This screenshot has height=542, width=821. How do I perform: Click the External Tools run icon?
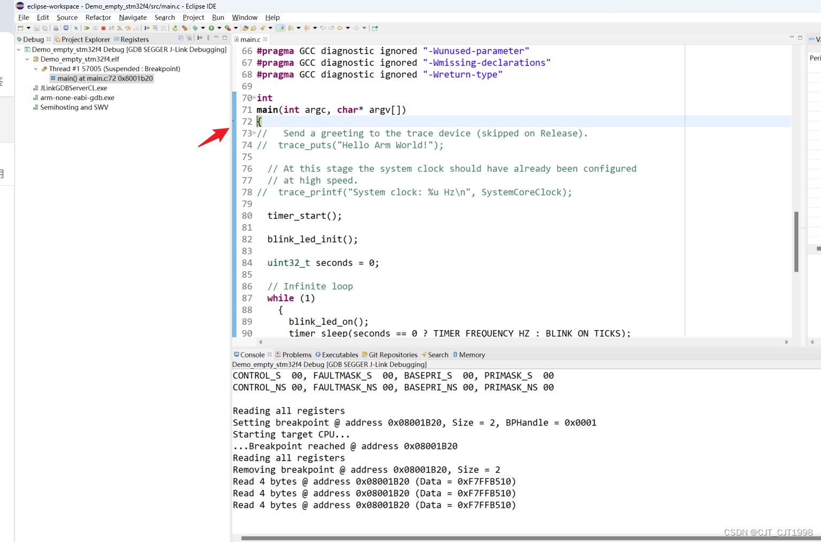(x=227, y=28)
